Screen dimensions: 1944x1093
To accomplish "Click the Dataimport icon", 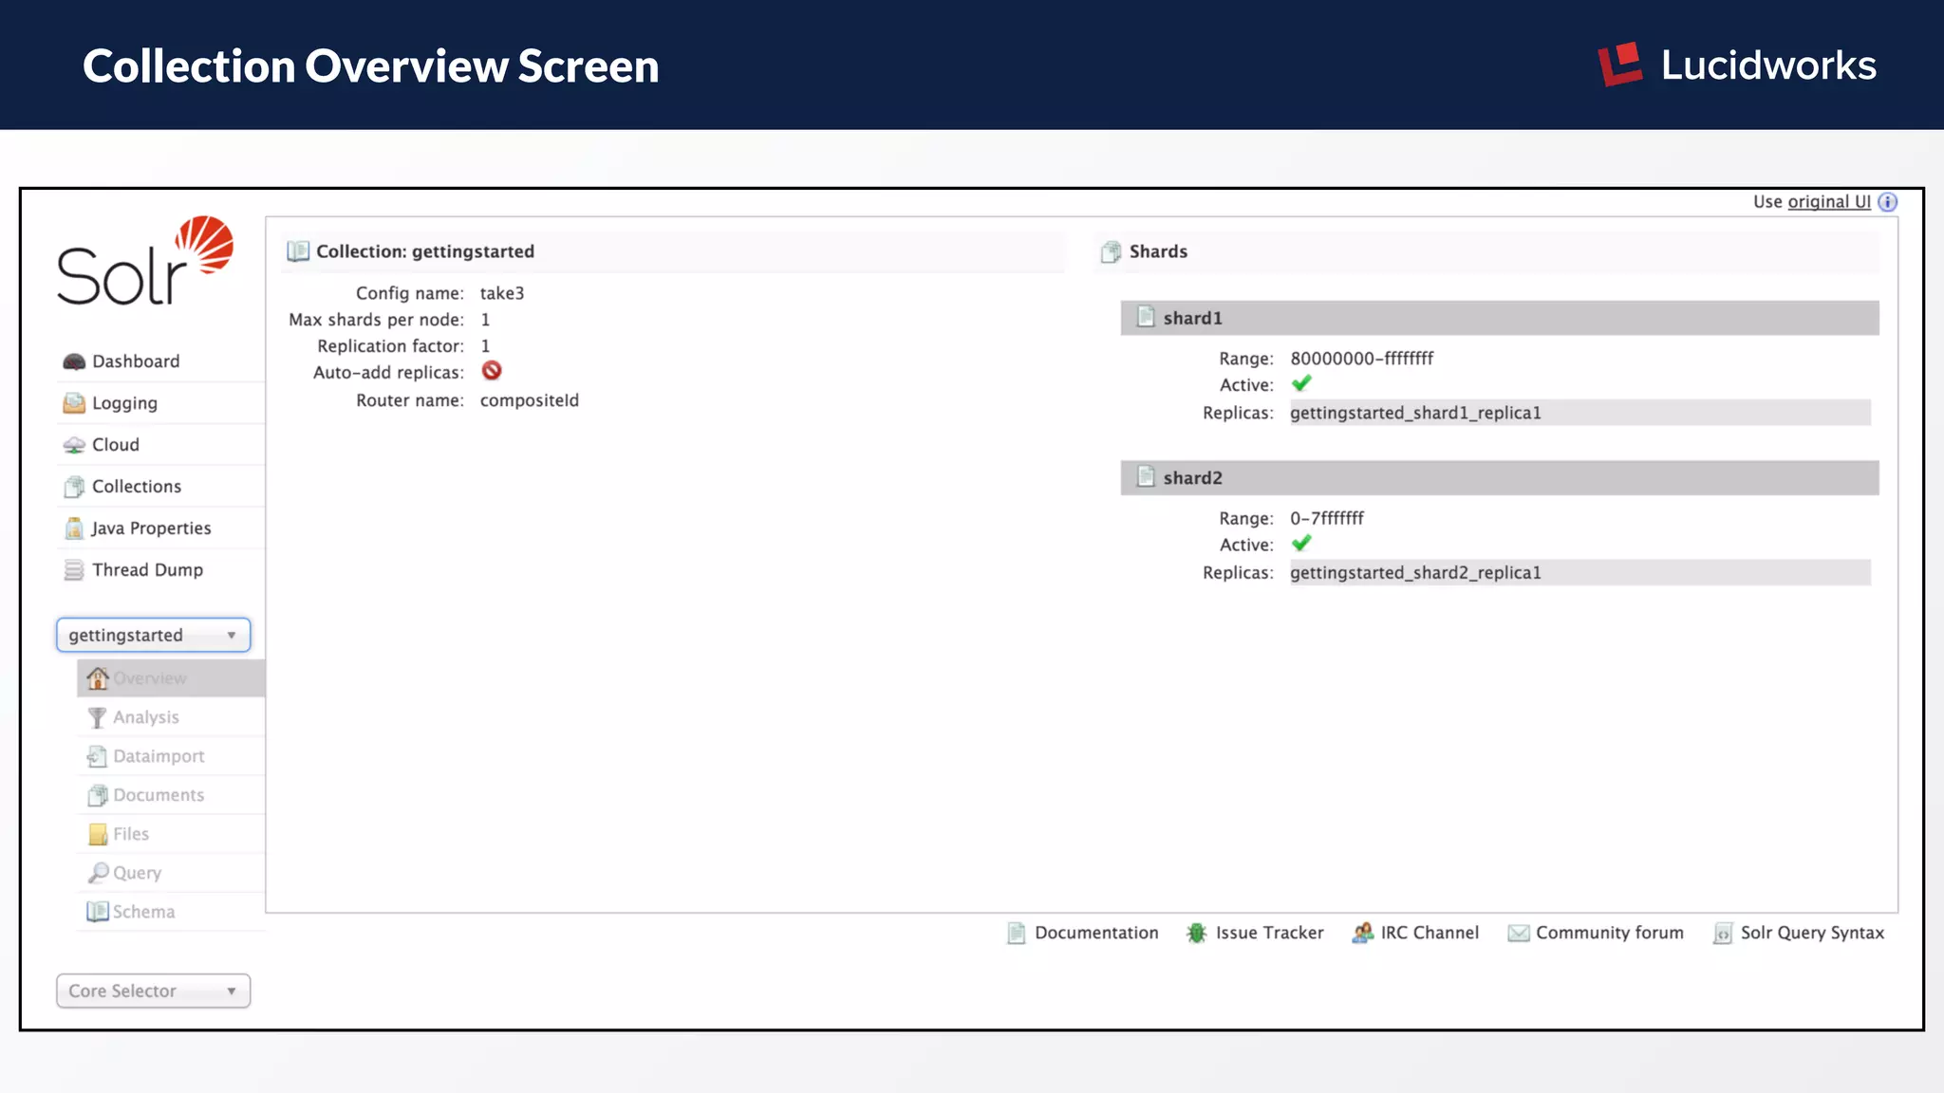I will tap(97, 756).
